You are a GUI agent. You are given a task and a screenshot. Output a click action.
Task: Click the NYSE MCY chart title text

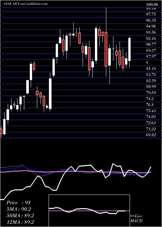26,4
